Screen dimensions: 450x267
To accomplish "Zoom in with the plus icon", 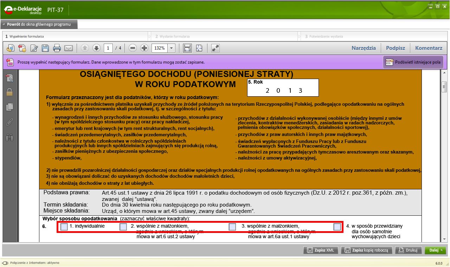I will [x=144, y=48].
